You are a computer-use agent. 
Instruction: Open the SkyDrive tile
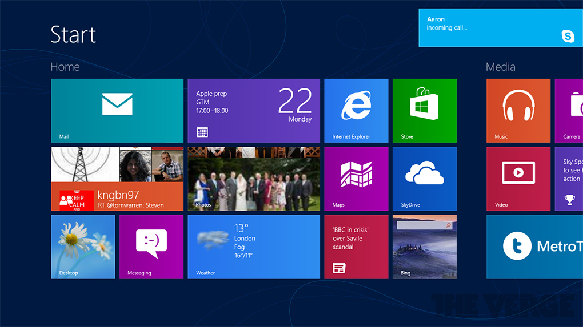tap(425, 179)
